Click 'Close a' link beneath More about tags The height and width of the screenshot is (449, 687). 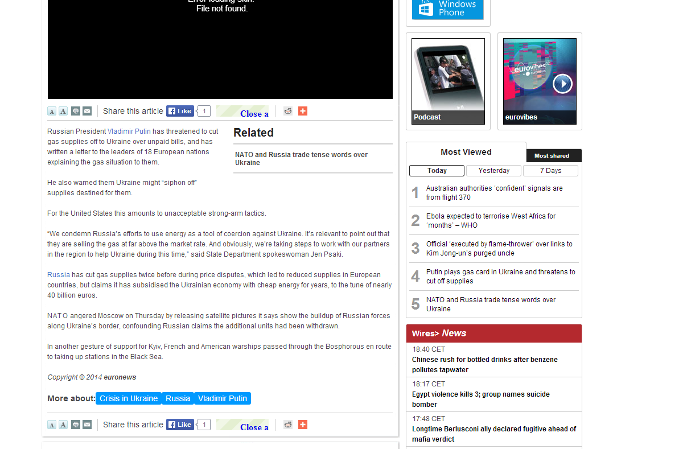pyautogui.click(x=254, y=427)
